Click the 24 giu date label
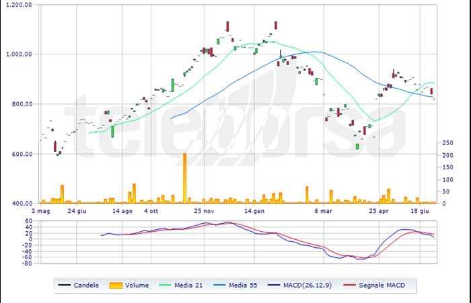 (77, 211)
